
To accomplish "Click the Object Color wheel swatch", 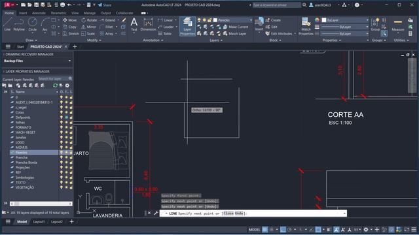I will 317,20.
